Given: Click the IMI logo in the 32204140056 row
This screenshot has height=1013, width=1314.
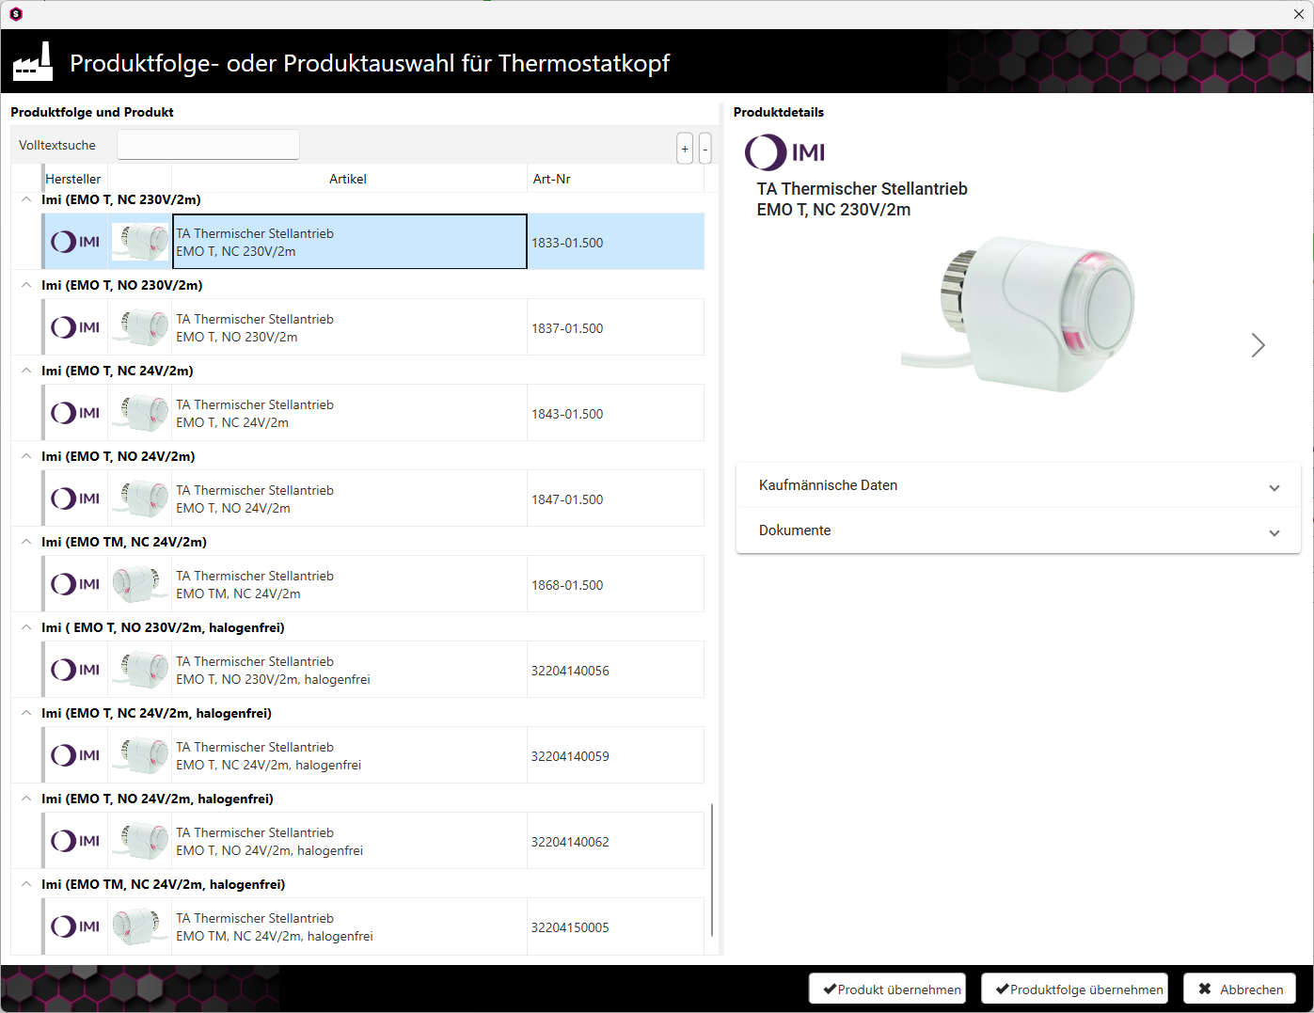Looking at the screenshot, I should click(x=75, y=670).
